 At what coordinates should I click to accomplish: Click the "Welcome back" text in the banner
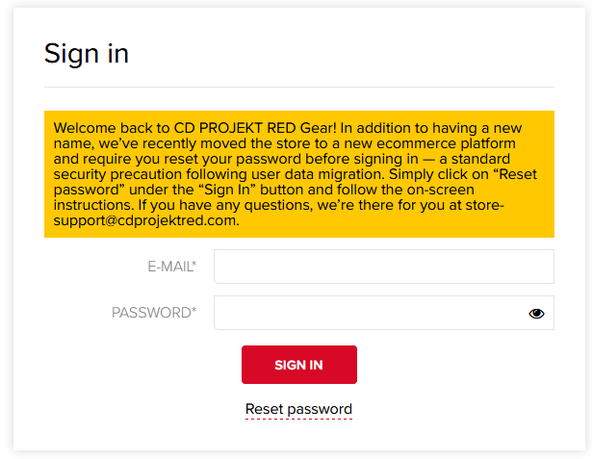[85, 128]
